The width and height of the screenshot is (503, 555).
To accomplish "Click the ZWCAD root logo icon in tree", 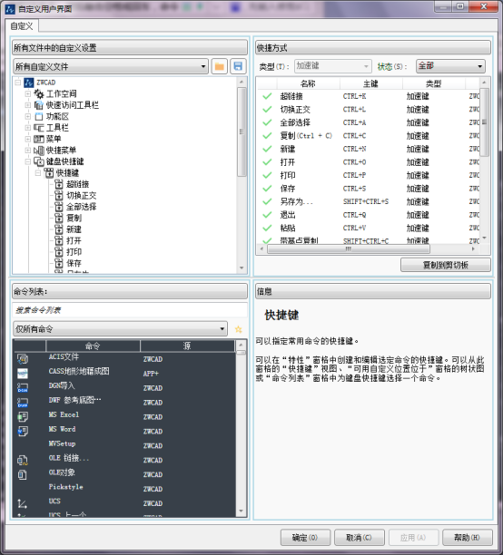I will click(x=29, y=83).
